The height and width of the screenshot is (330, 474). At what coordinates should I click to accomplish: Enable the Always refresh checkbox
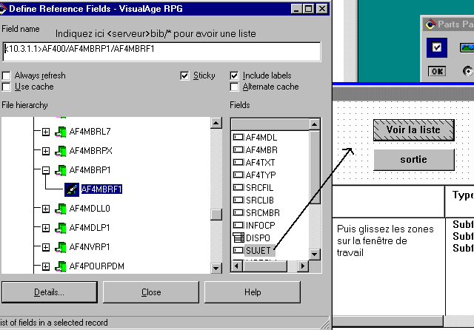[7, 75]
